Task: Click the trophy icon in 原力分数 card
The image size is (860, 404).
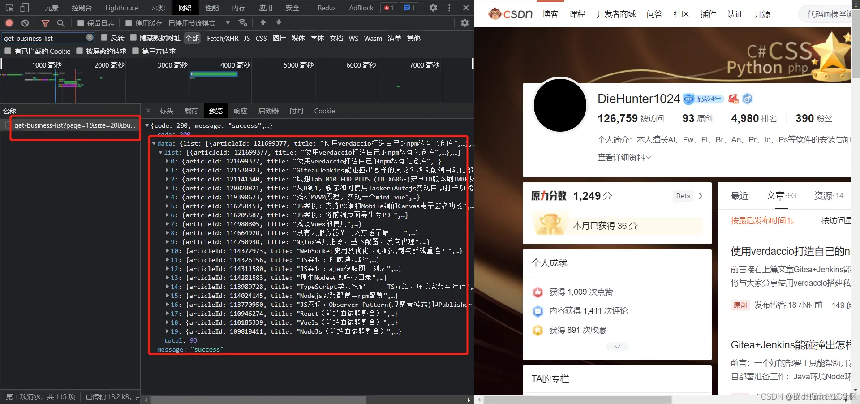Action: pyautogui.click(x=550, y=224)
